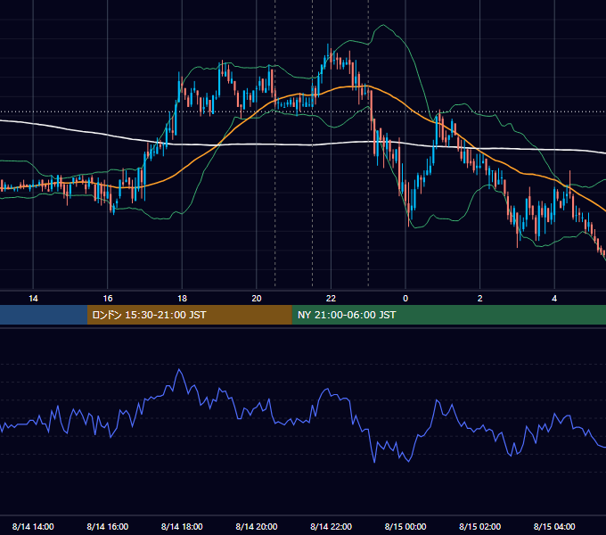The width and height of the screenshot is (606, 535).
Task: Click the 8/14 20:00 date label
Action: (x=257, y=526)
